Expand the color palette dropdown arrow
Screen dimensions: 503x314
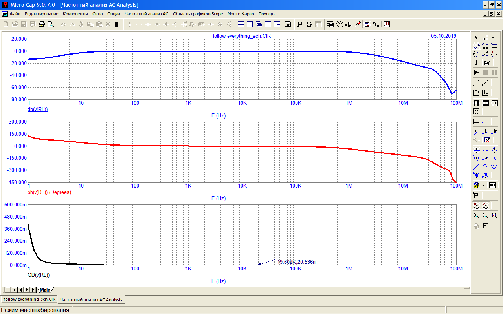click(484, 185)
